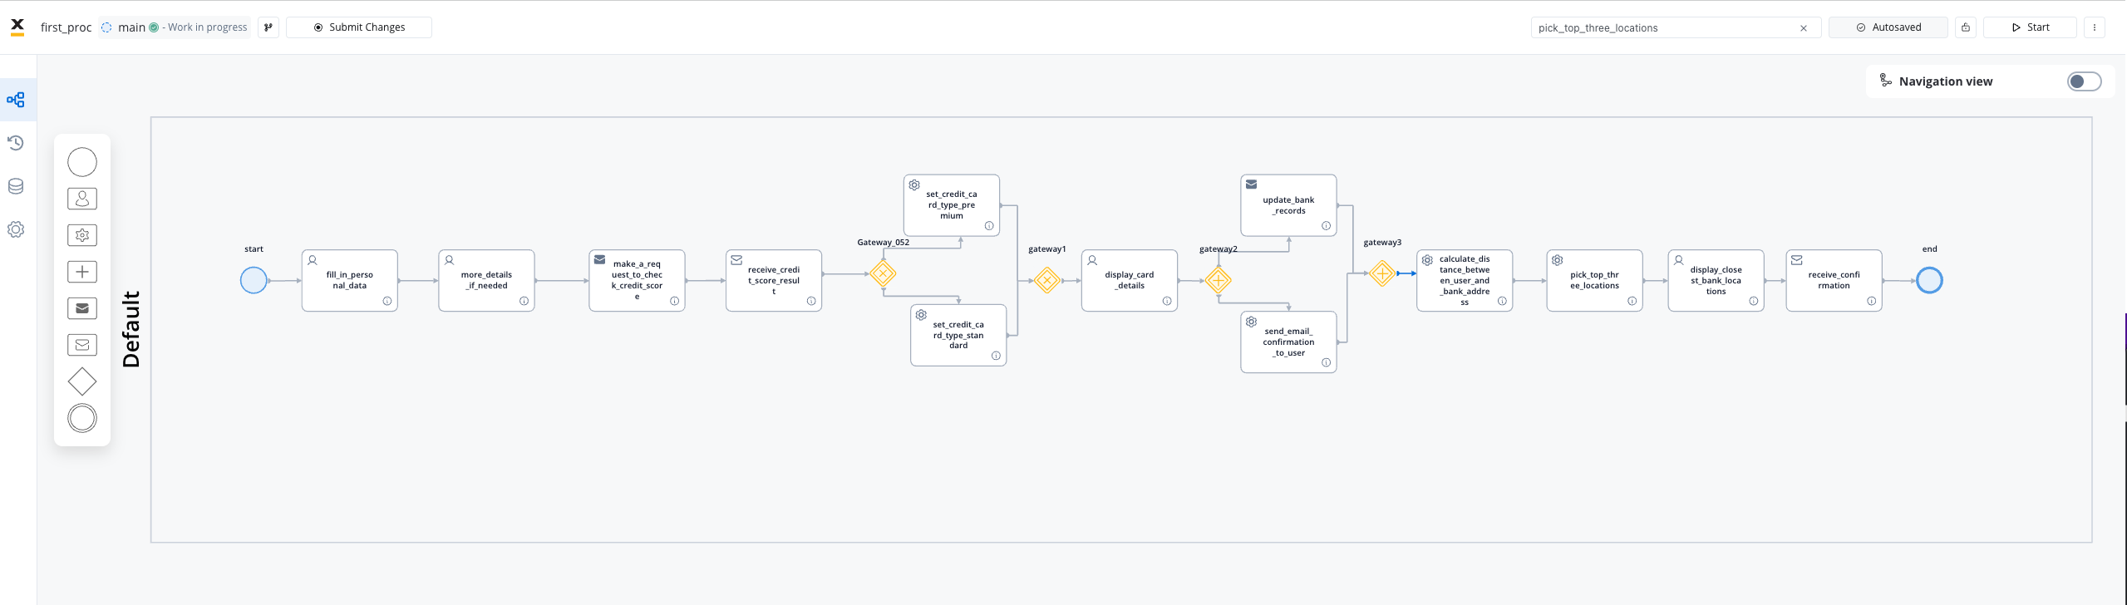Viewport: 2127px width, 605px height.
Task: Open settings gear in left sidebar
Action: pos(16,229)
